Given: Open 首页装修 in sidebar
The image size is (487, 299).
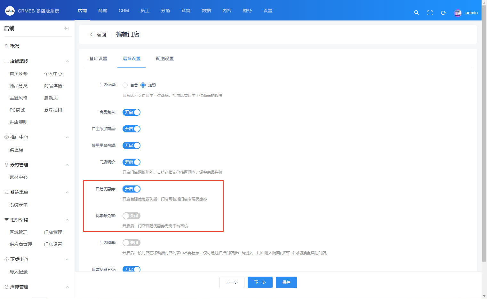Looking at the screenshot, I should point(19,74).
